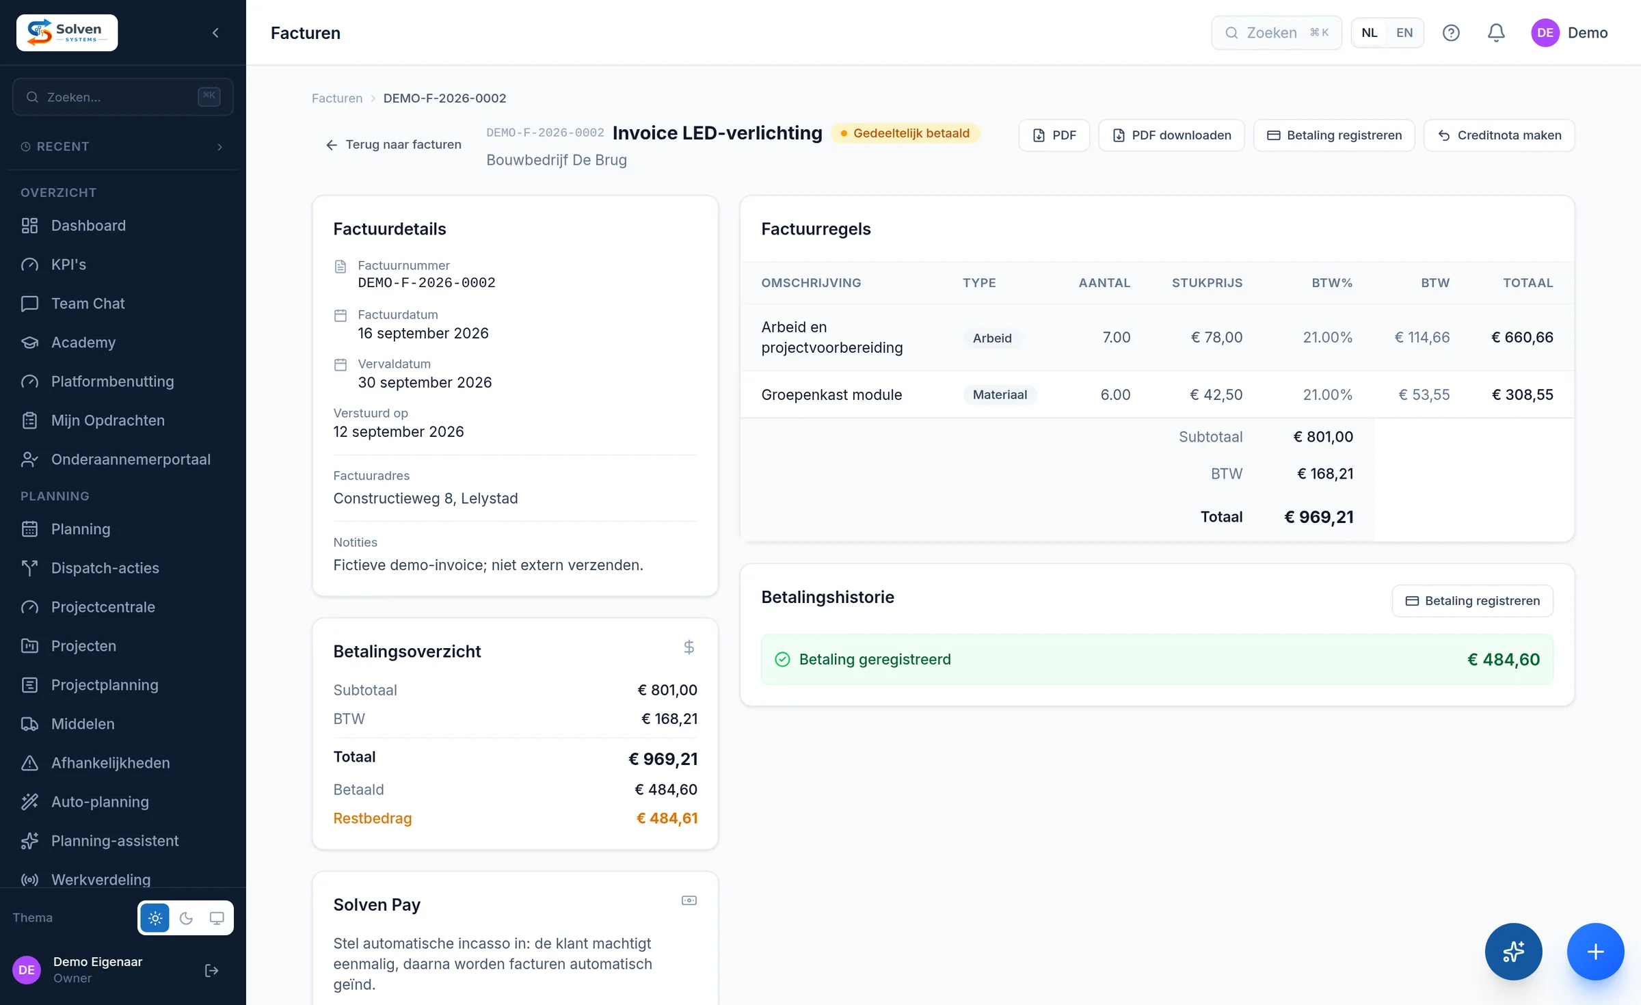Click the dollar icon in Betalingsoverzicht
The height and width of the screenshot is (1005, 1641).
689,647
